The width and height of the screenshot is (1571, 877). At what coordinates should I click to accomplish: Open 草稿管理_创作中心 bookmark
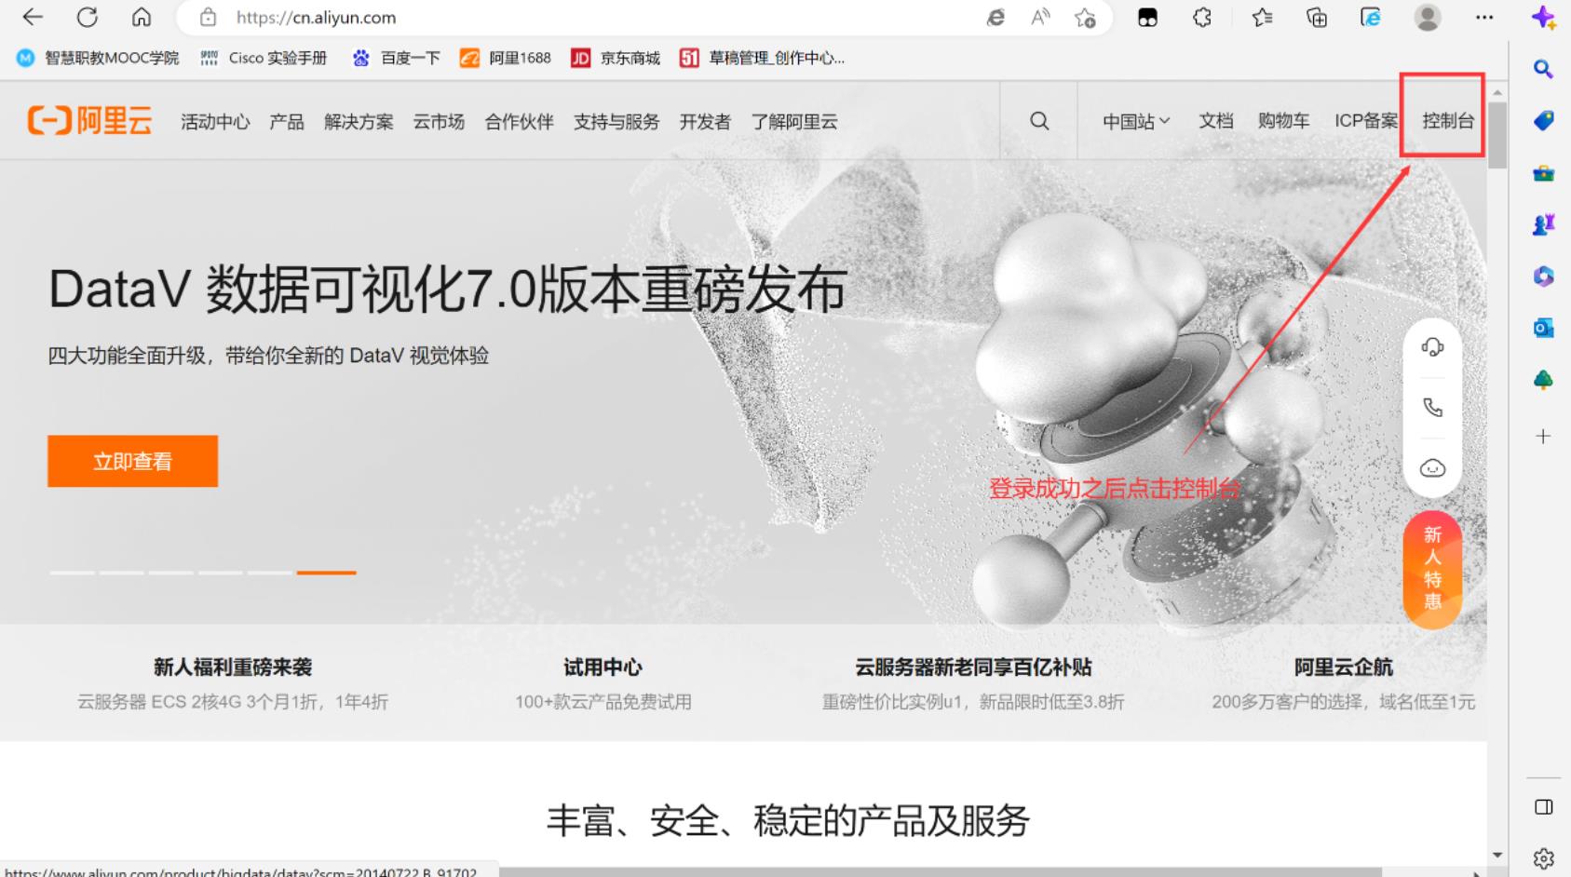click(x=762, y=58)
